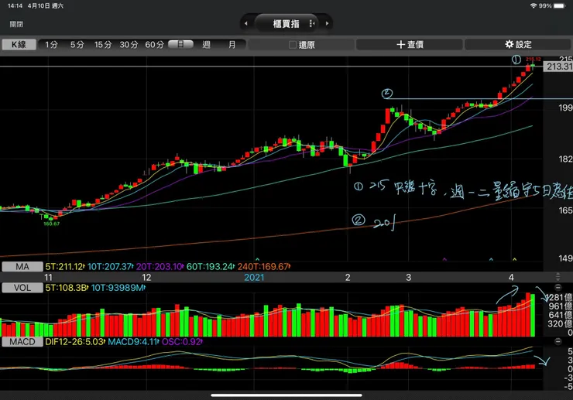This screenshot has height=400, width=573.
Task: Click the OSC:0.92 value
Action: coord(182,342)
